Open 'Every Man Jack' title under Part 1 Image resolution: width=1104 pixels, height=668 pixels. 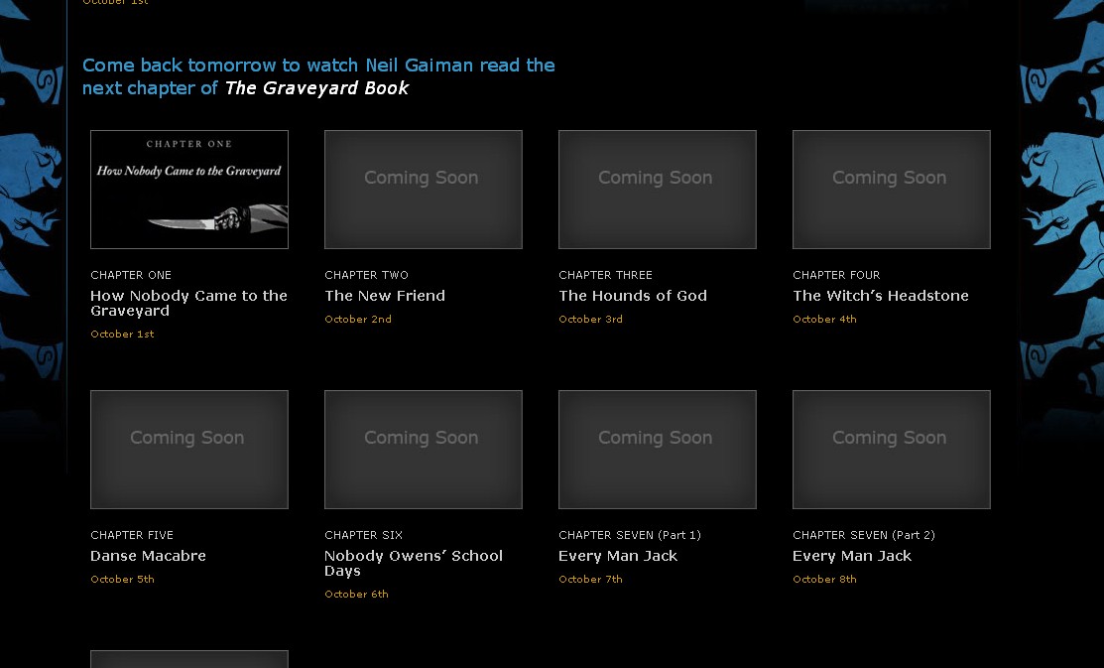coord(618,556)
